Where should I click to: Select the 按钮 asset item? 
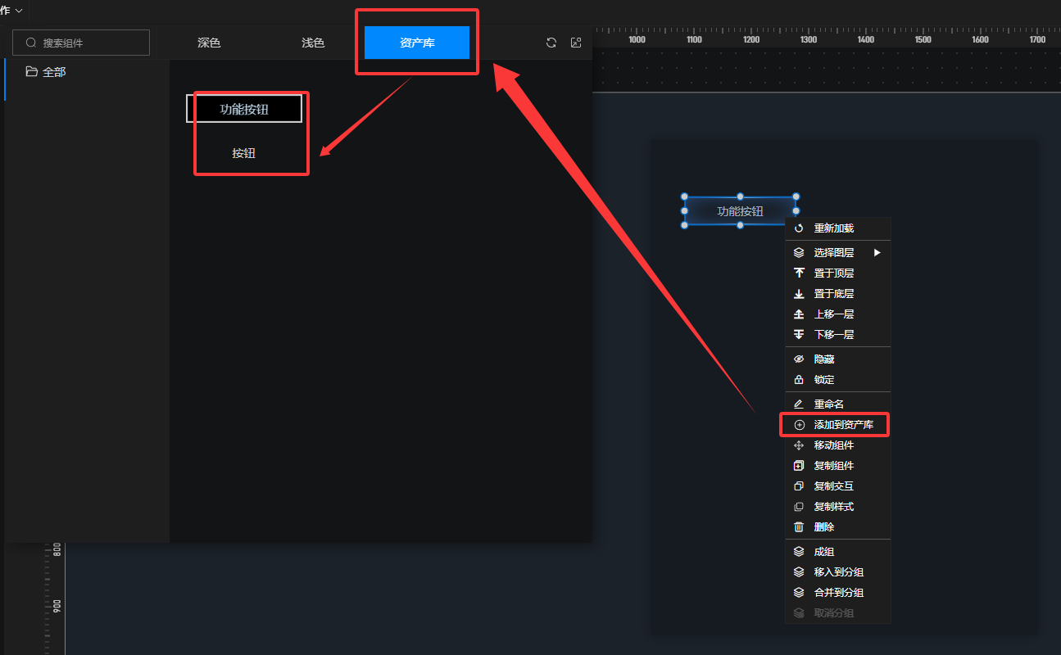[244, 153]
